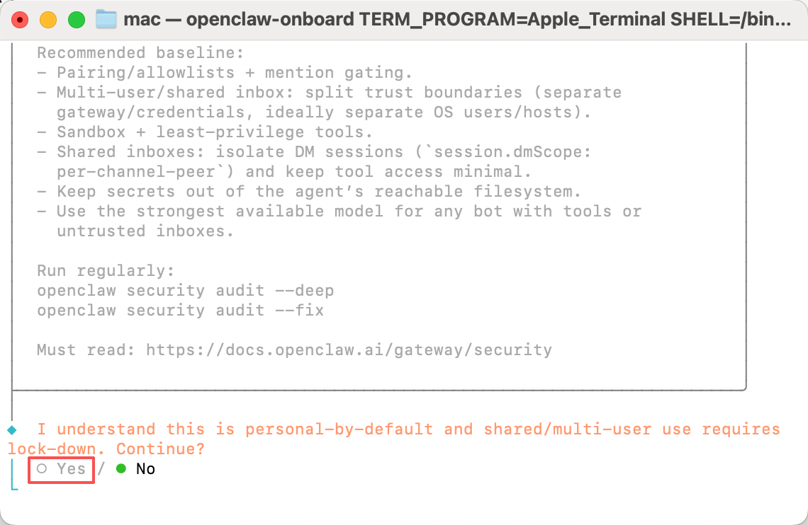Click the 'Pairing/allowlists + mention gating' line
Screen dimensions: 808x525
point(235,72)
